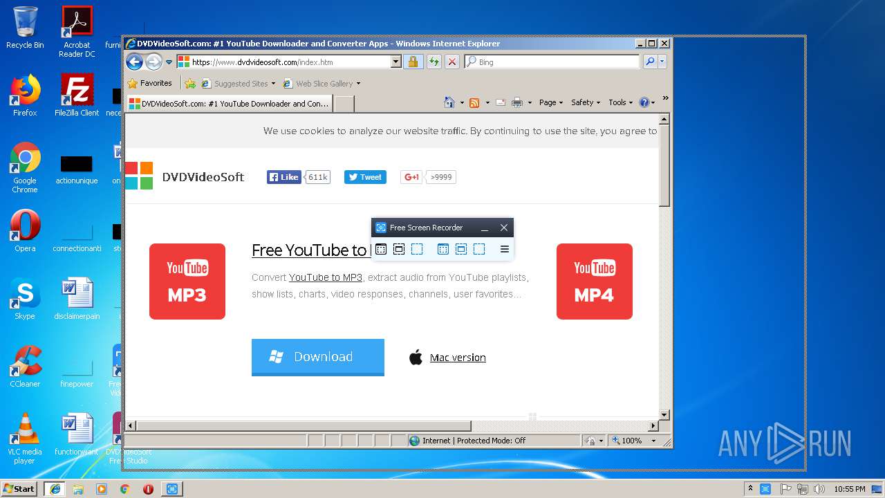
Task: Minimize the Free Screen Recorder toolbar
Action: [485, 228]
